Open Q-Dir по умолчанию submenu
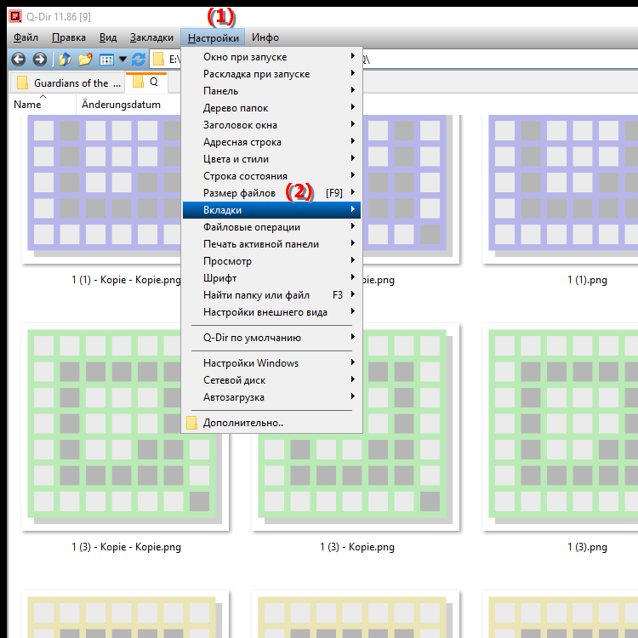The height and width of the screenshot is (638, 638). [271, 338]
